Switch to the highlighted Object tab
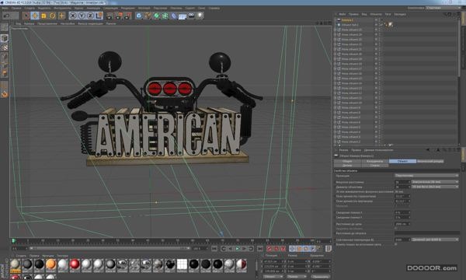Image resolution: width=466 pixels, height=280 pixels. [x=402, y=161]
